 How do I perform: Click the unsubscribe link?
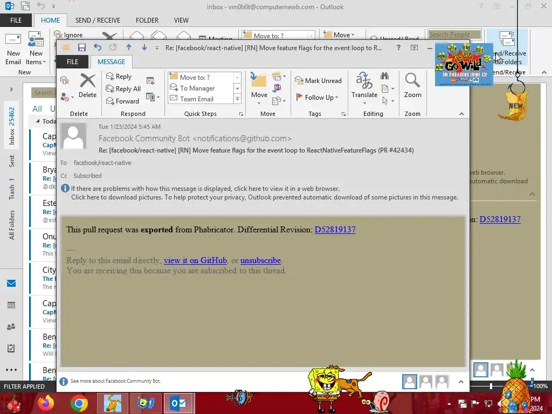point(260,260)
